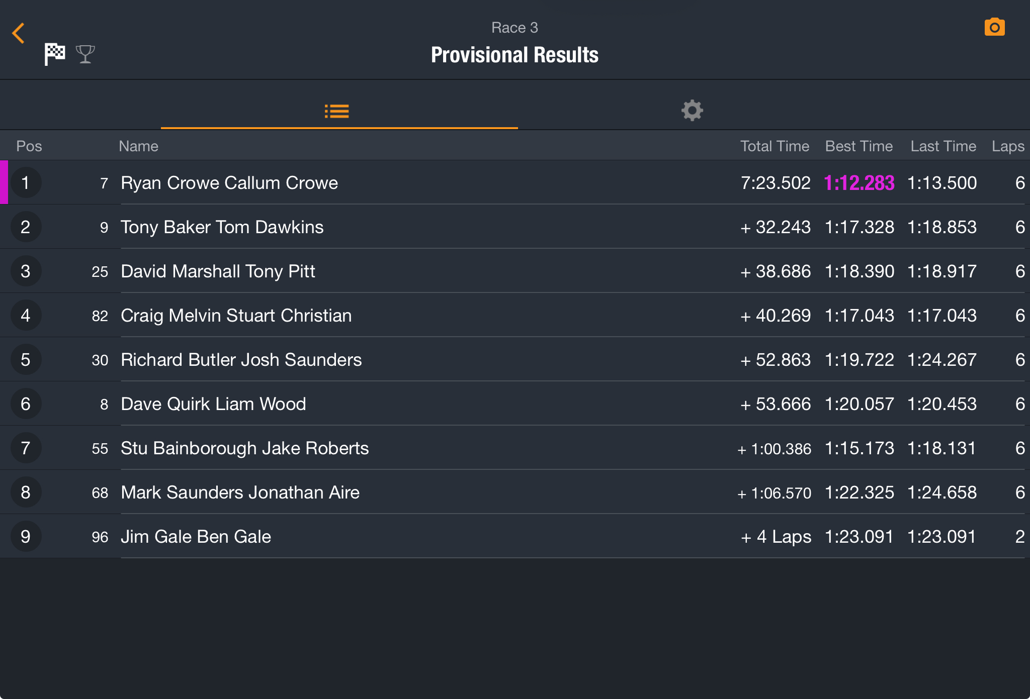
Task: Click the Name column header
Action: [138, 146]
